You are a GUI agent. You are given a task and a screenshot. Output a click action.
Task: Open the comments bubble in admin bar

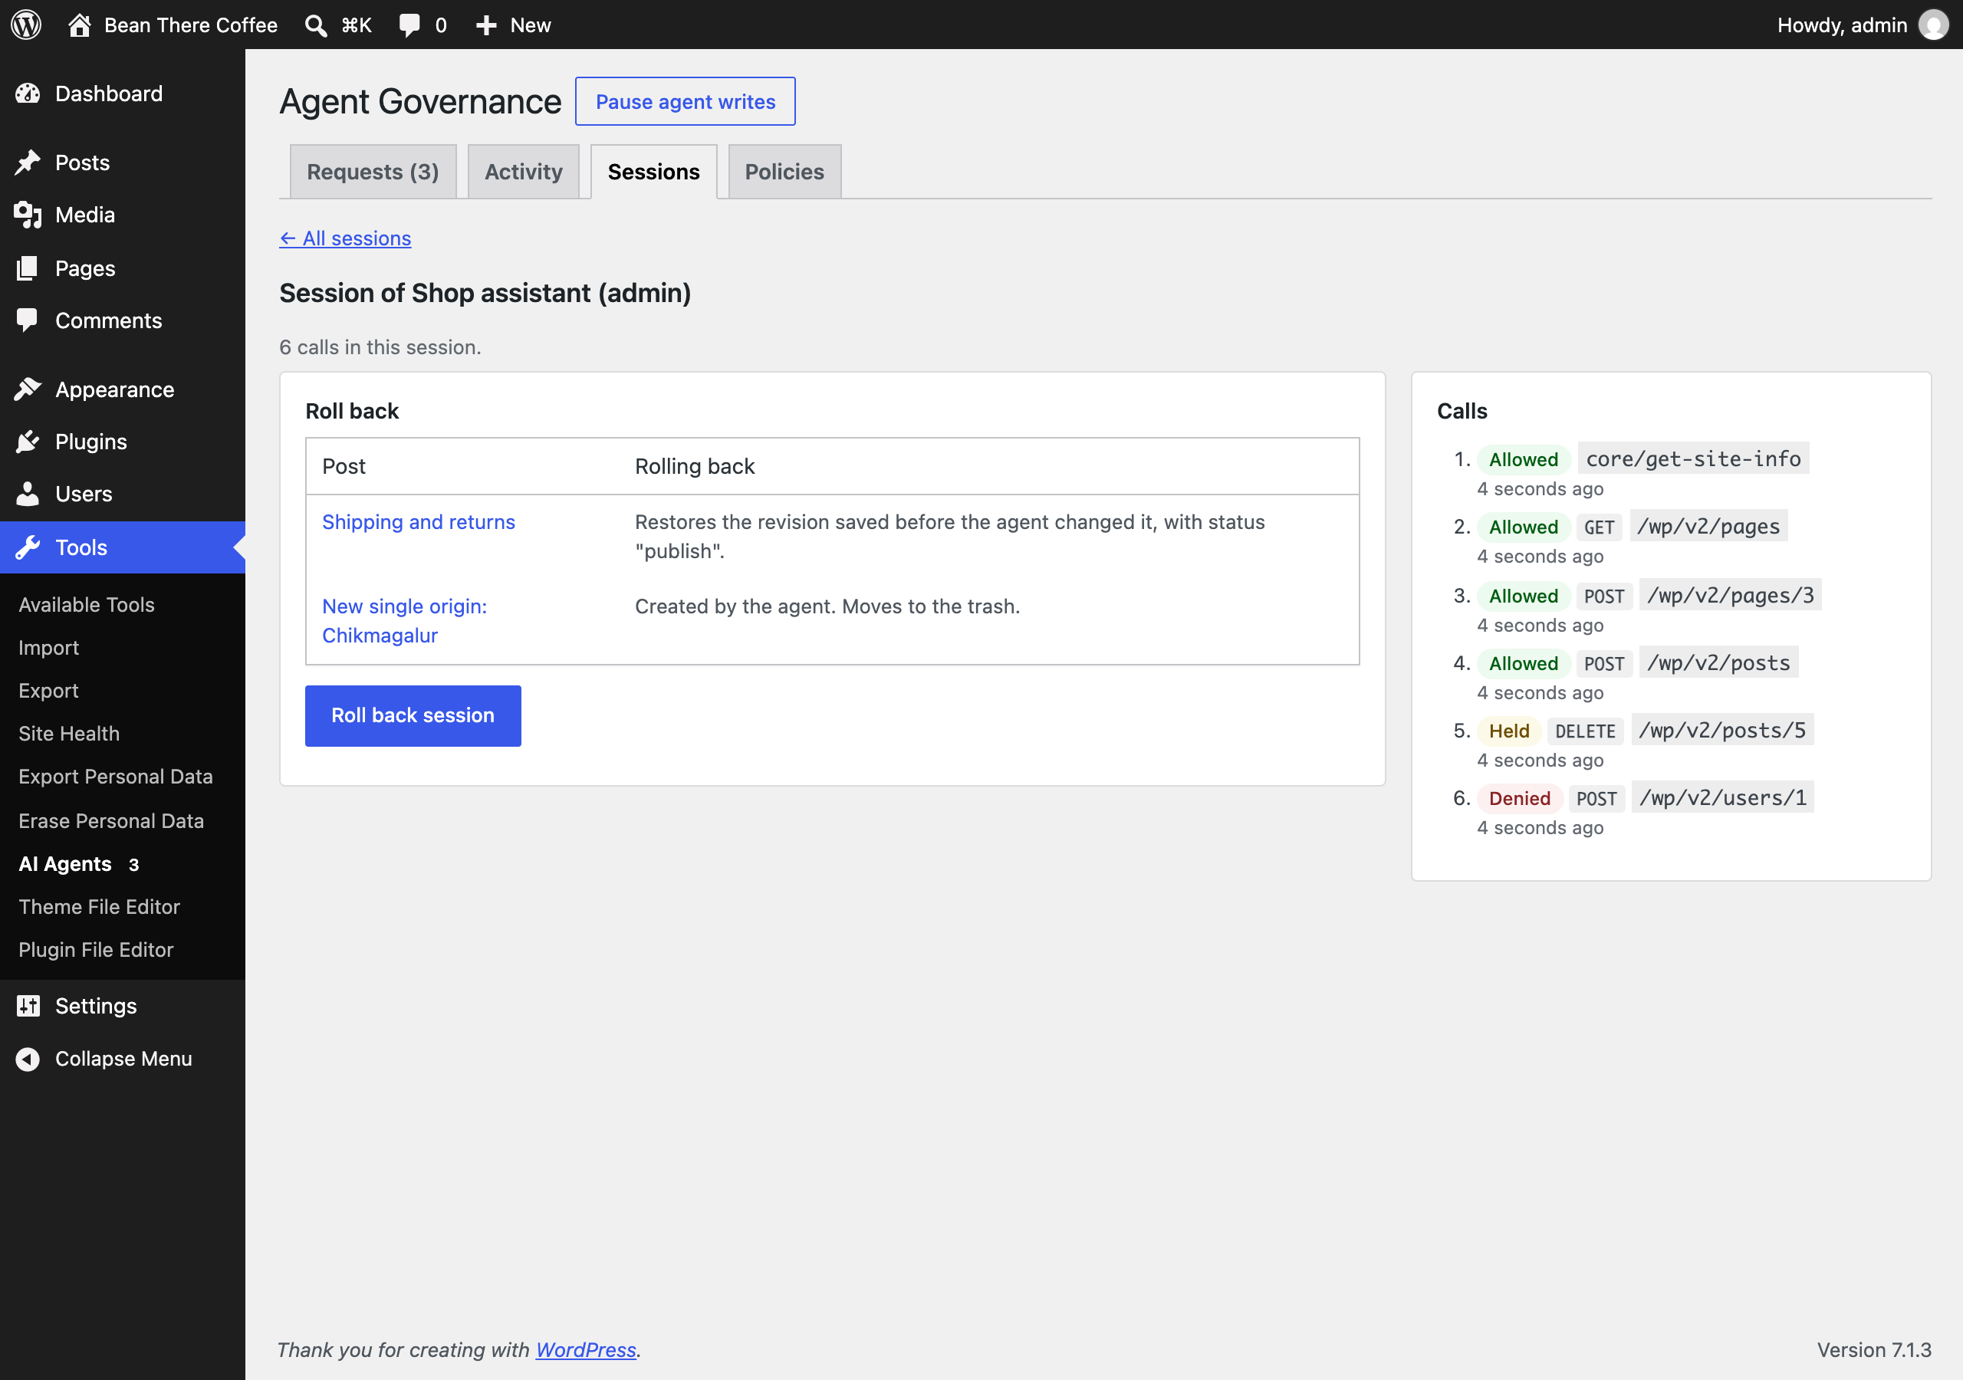click(409, 25)
